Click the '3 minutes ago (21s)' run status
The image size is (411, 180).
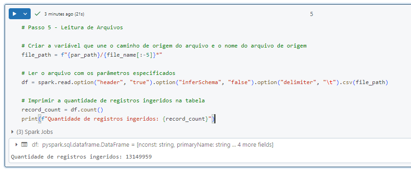pos(64,14)
